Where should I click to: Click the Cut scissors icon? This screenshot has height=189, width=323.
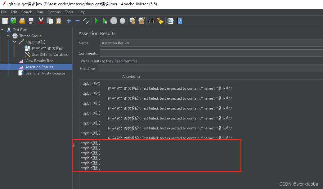(41, 21)
